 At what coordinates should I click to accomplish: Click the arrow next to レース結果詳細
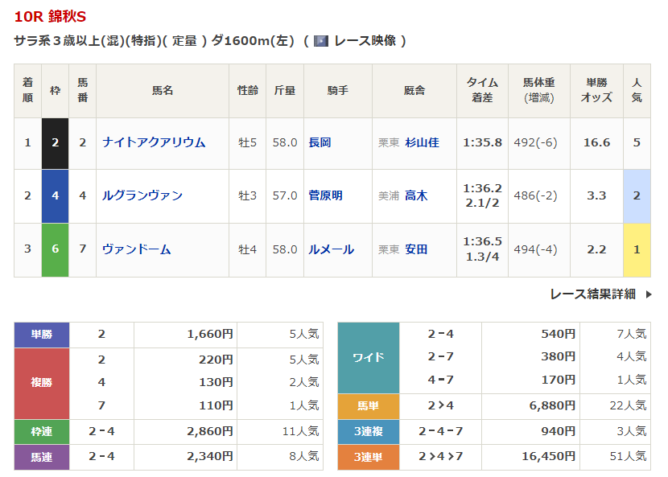pos(649,294)
